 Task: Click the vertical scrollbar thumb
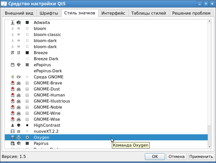coord(209,74)
